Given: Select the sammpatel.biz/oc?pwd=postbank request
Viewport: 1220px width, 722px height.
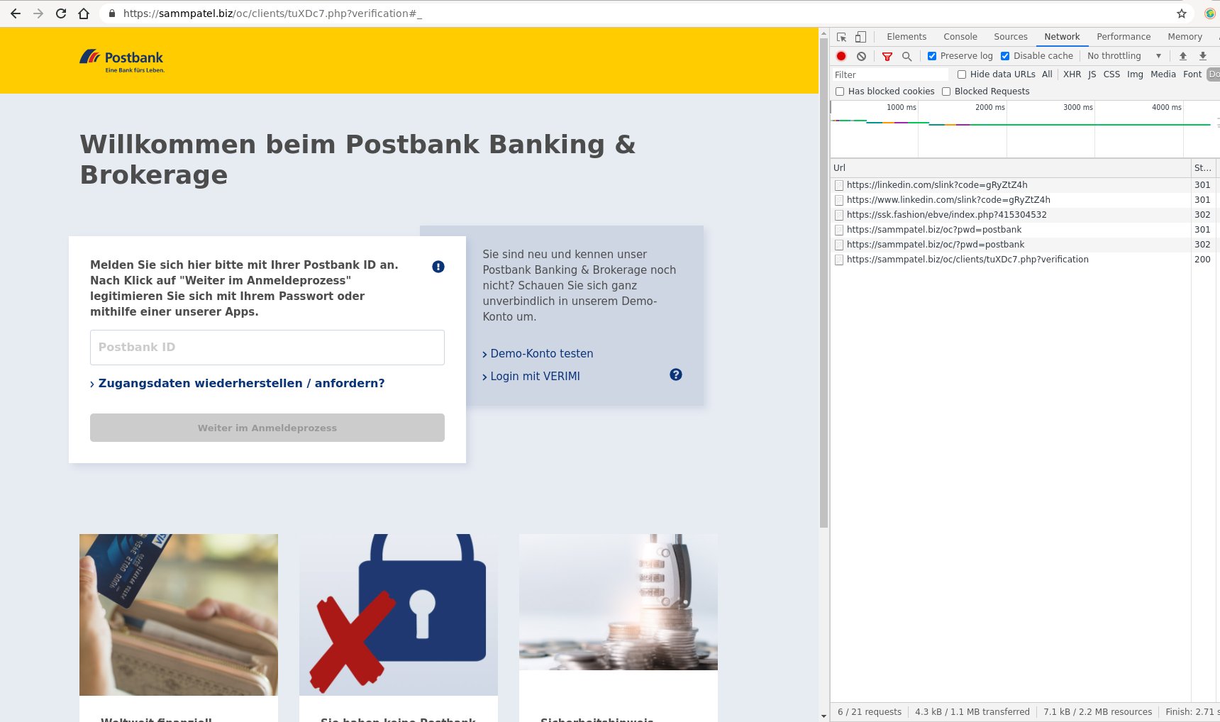Looking at the screenshot, I should click(x=1024, y=230).
